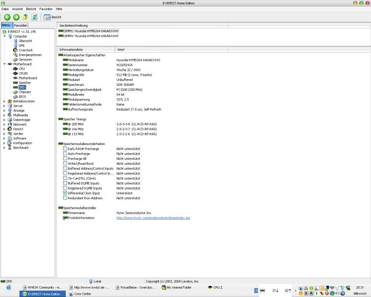371x297 pixels.
Task: Select the BIOS icon in tree
Action: [15, 97]
